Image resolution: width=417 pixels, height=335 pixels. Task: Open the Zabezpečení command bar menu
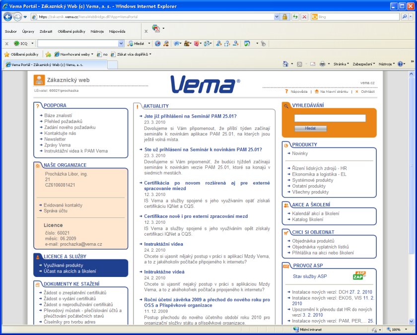(x=363, y=64)
